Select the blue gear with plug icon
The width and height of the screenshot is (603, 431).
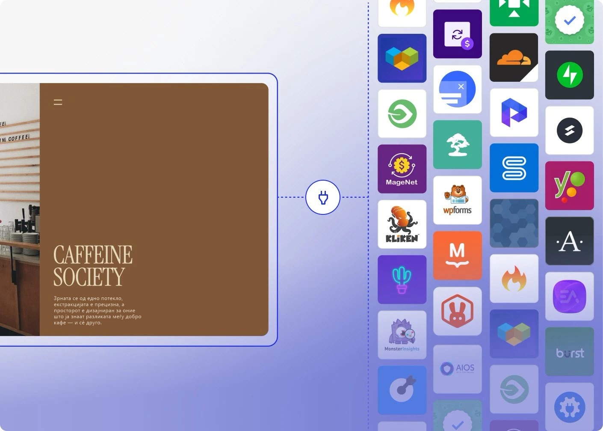coord(570,407)
